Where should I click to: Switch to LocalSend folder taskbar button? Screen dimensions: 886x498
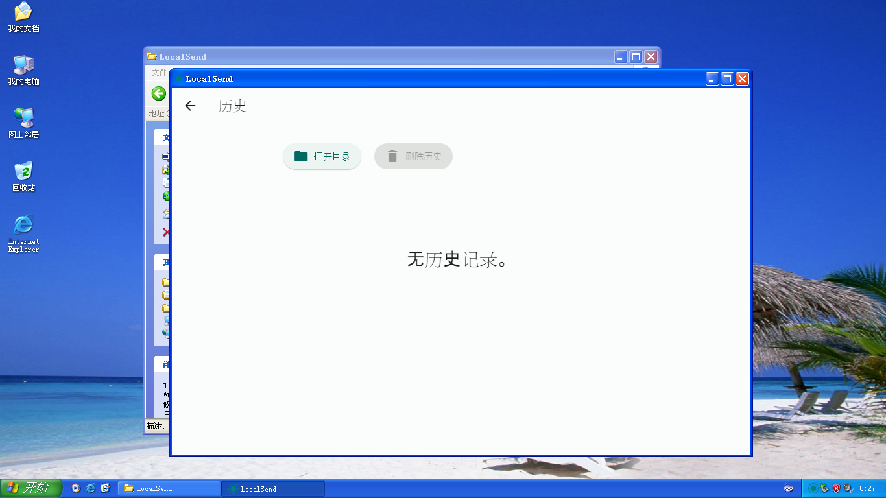169,489
